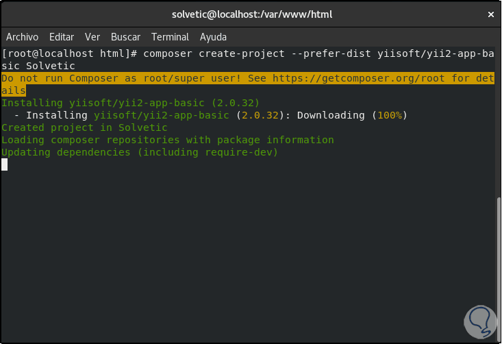
Task: Click the terminal cursor block
Action: pyautogui.click(x=5, y=164)
